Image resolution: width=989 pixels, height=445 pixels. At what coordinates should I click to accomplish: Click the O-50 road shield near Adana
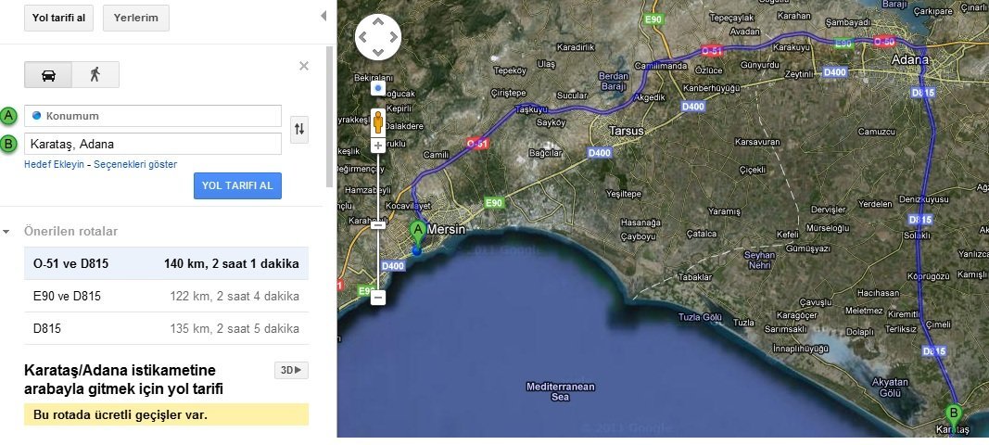click(885, 42)
